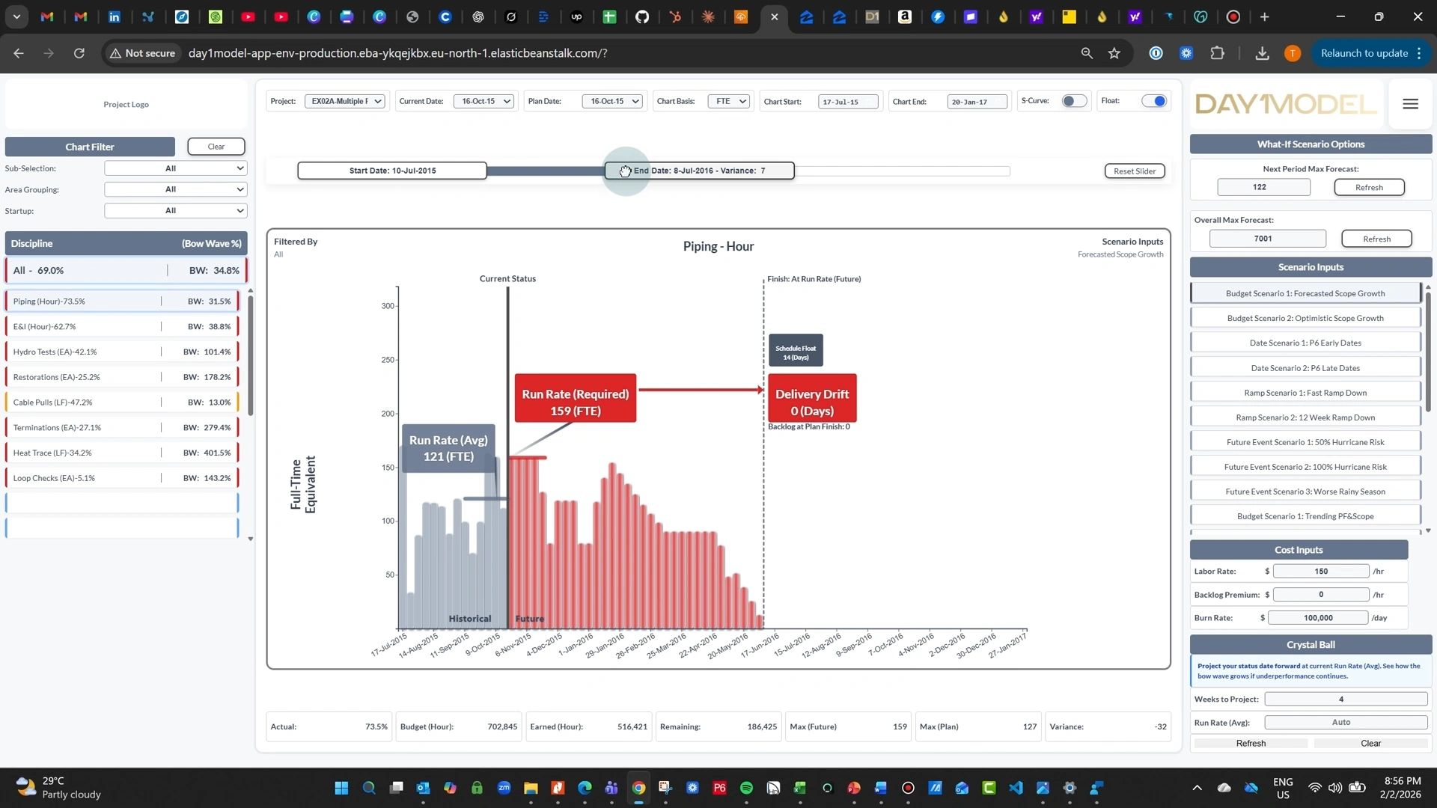Open the Chart Basis FTE dropdown

(x=729, y=101)
